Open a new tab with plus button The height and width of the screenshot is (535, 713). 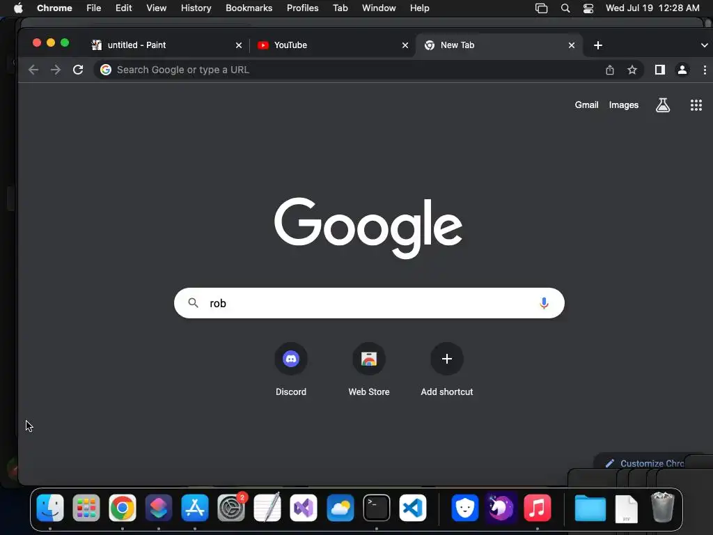coord(598,45)
